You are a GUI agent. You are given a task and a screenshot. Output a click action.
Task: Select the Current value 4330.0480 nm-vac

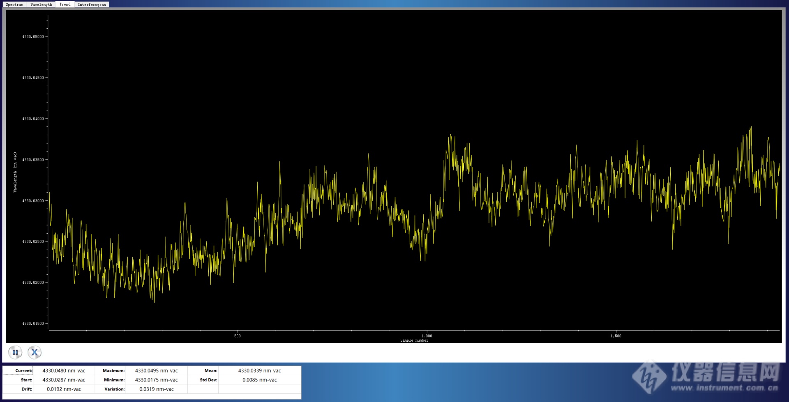[x=64, y=370]
